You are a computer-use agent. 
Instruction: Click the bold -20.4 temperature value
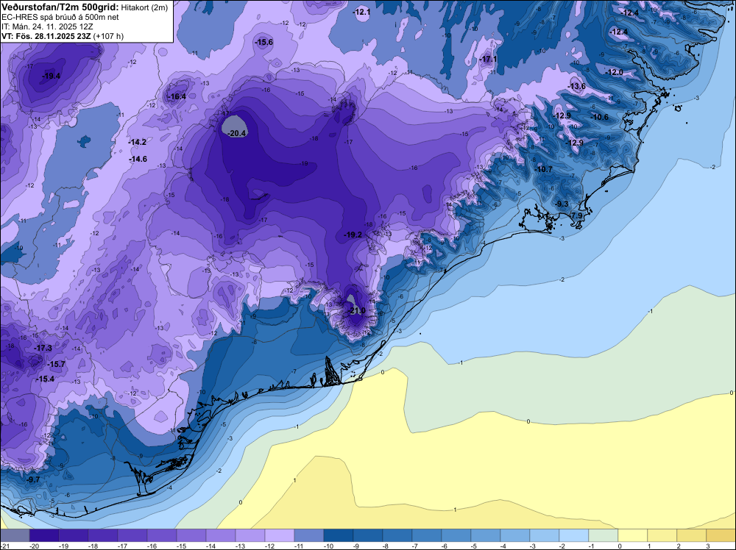[x=236, y=133]
